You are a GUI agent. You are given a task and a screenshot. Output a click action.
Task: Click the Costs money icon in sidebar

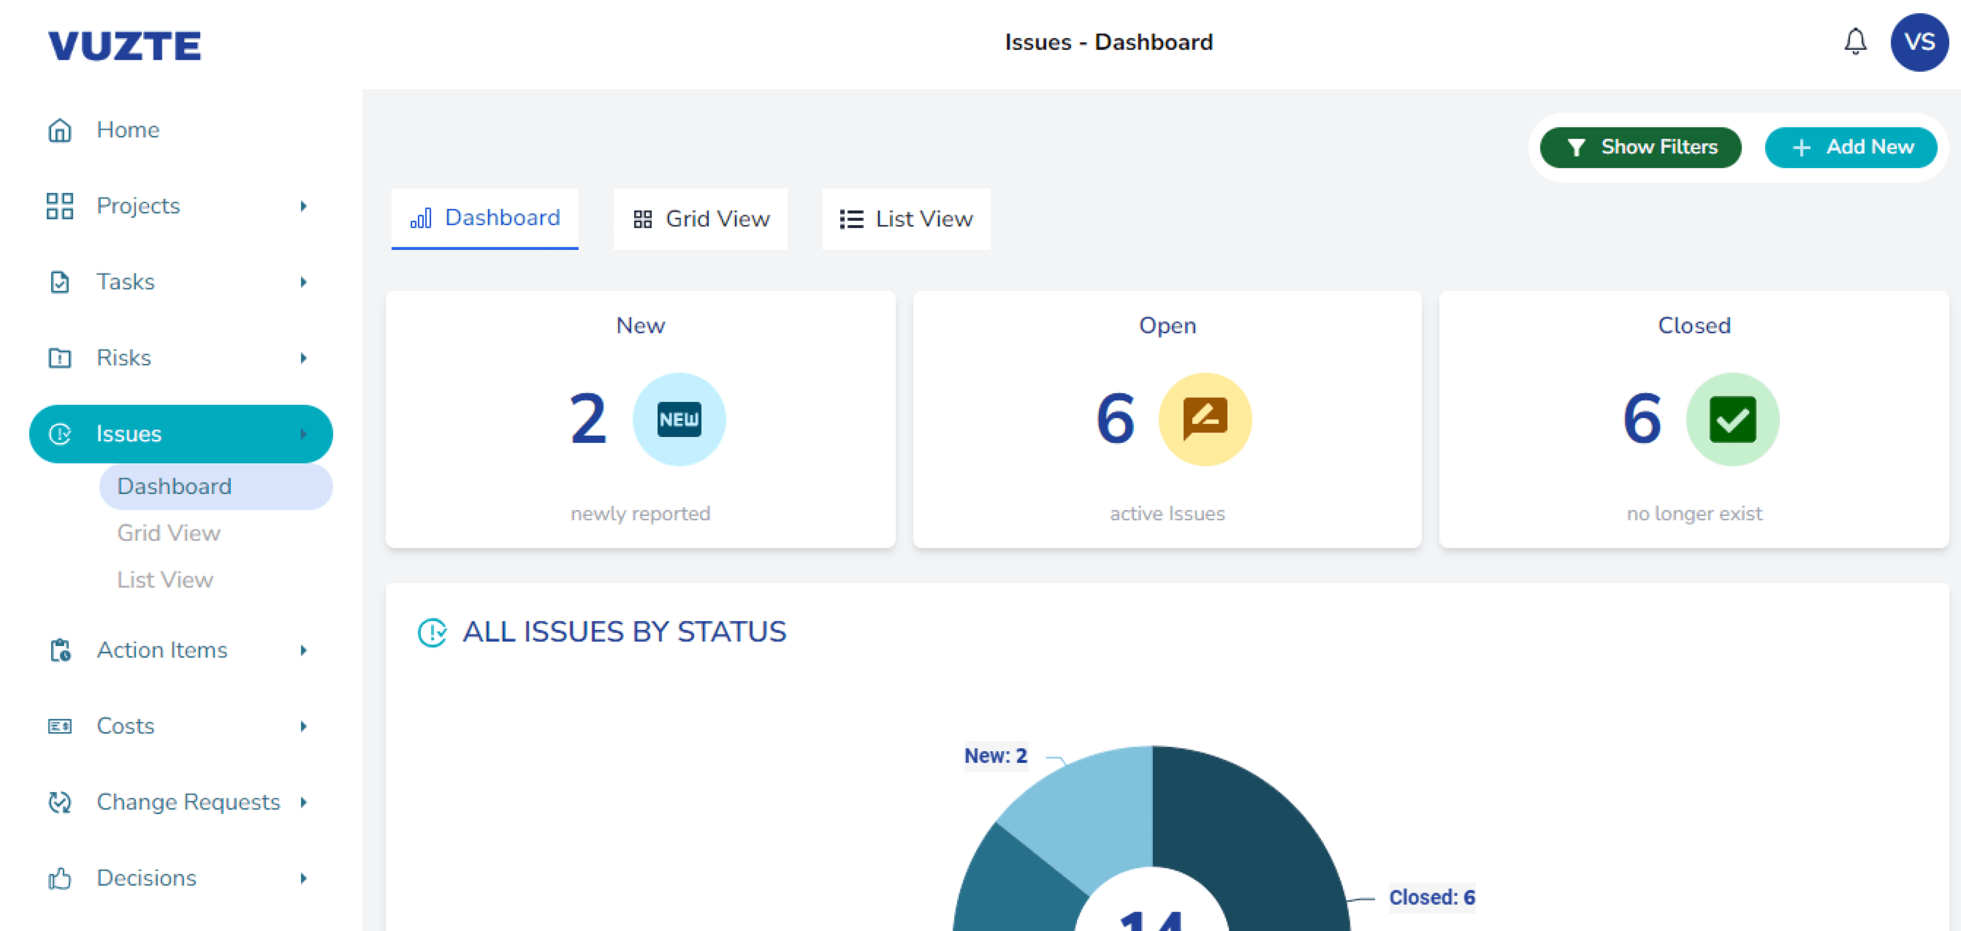(x=59, y=726)
